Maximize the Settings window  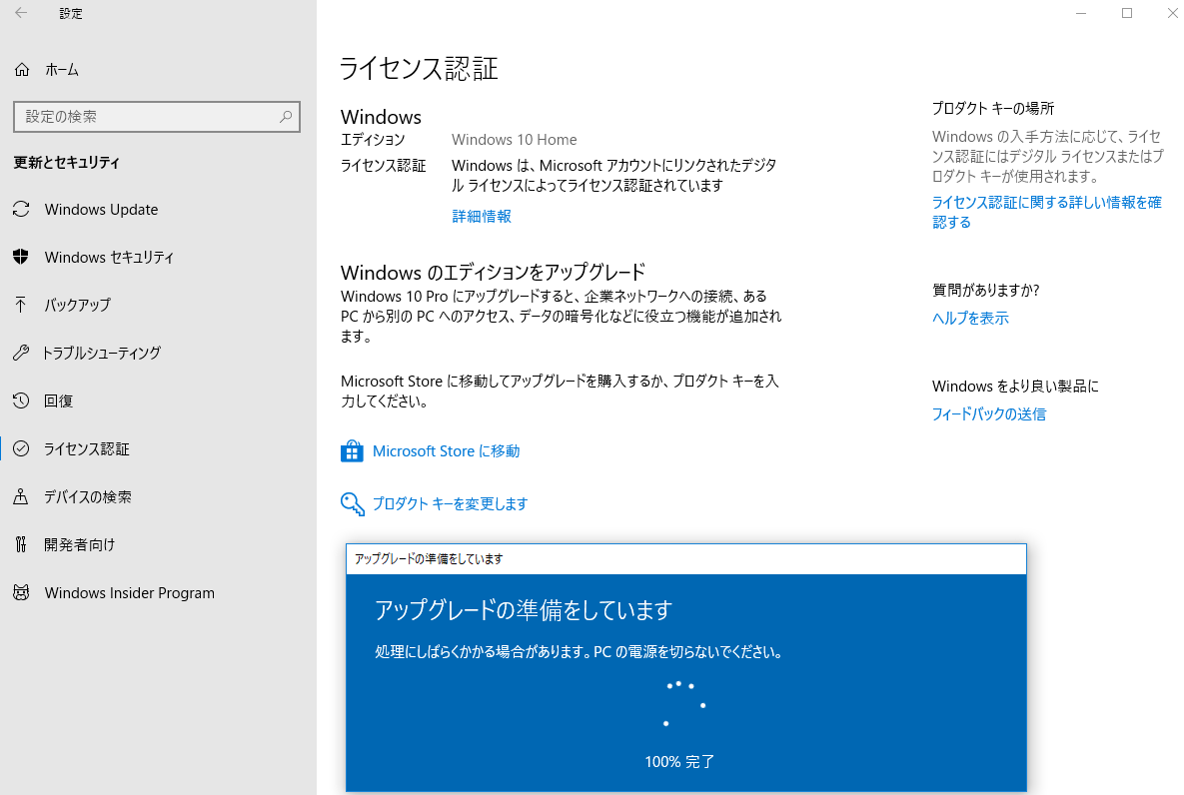pos(1127,13)
